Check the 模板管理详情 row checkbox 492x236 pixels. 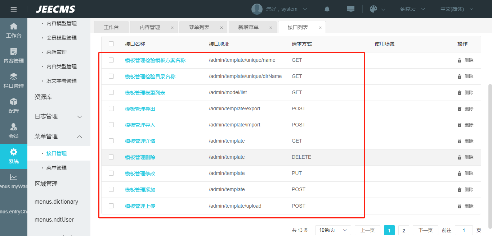(x=111, y=141)
